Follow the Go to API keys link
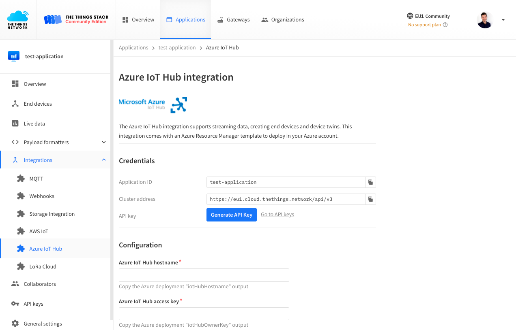 point(277,214)
